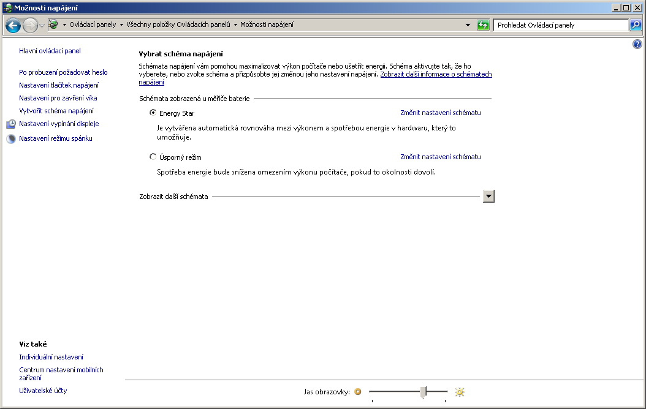The width and height of the screenshot is (646, 409).
Task: Open Hlavní ovládací panel link
Action: [x=50, y=51]
